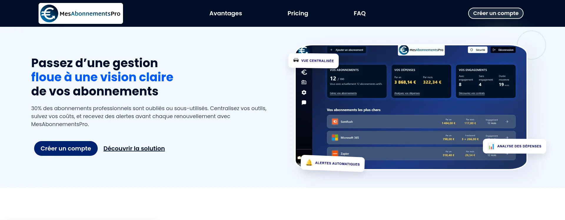Screen dimensions: 565x220
Task: Click the MesAbonnementsPro header logo
Action: coord(81,14)
